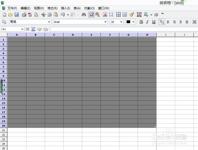Toggle italic formatting
Screen dimensions: 198x150
tap(147, 22)
